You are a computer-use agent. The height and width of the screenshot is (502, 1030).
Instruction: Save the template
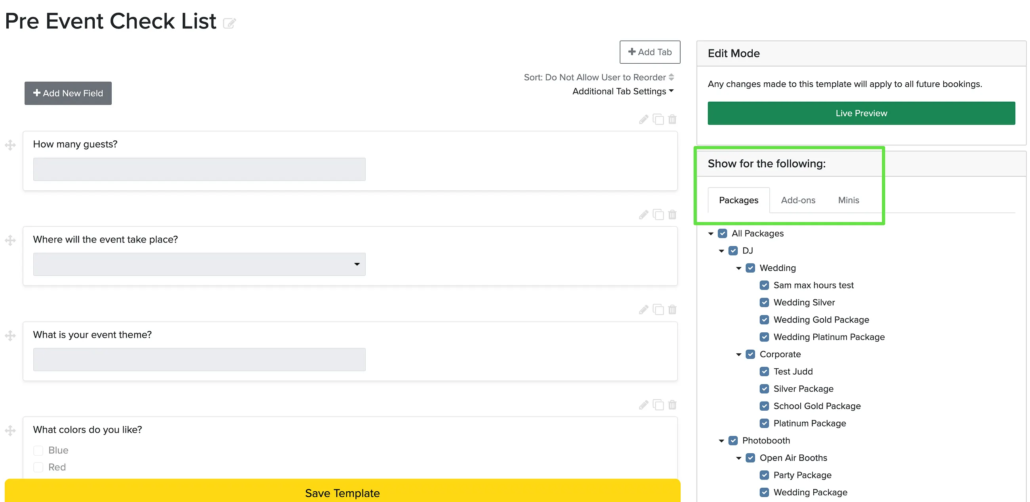click(342, 491)
